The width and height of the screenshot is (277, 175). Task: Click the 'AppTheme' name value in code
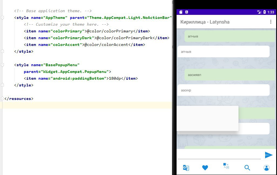[55, 18]
